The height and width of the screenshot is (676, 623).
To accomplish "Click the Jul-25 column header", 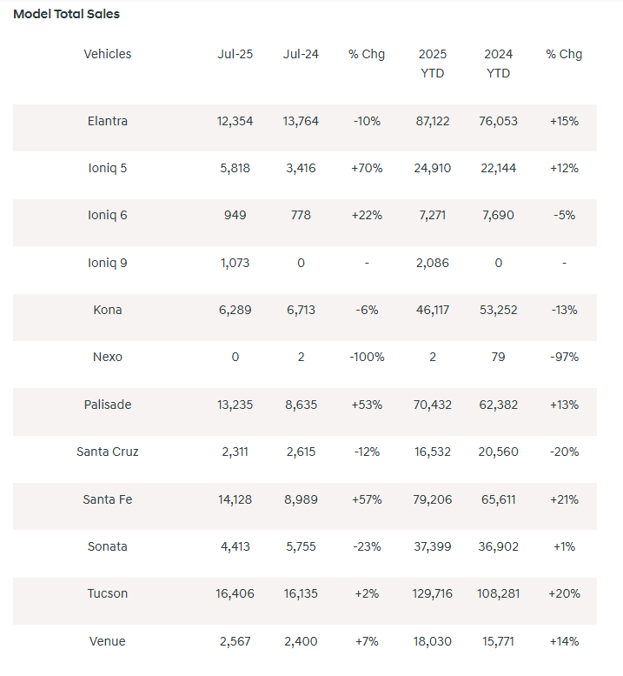I will pyautogui.click(x=235, y=54).
